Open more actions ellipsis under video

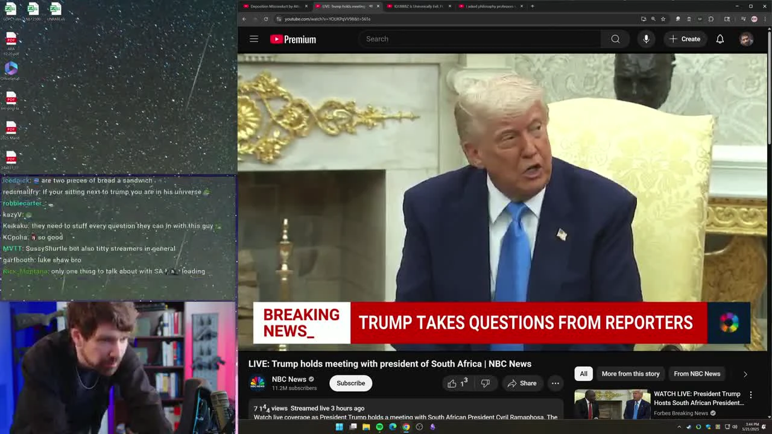tap(555, 383)
